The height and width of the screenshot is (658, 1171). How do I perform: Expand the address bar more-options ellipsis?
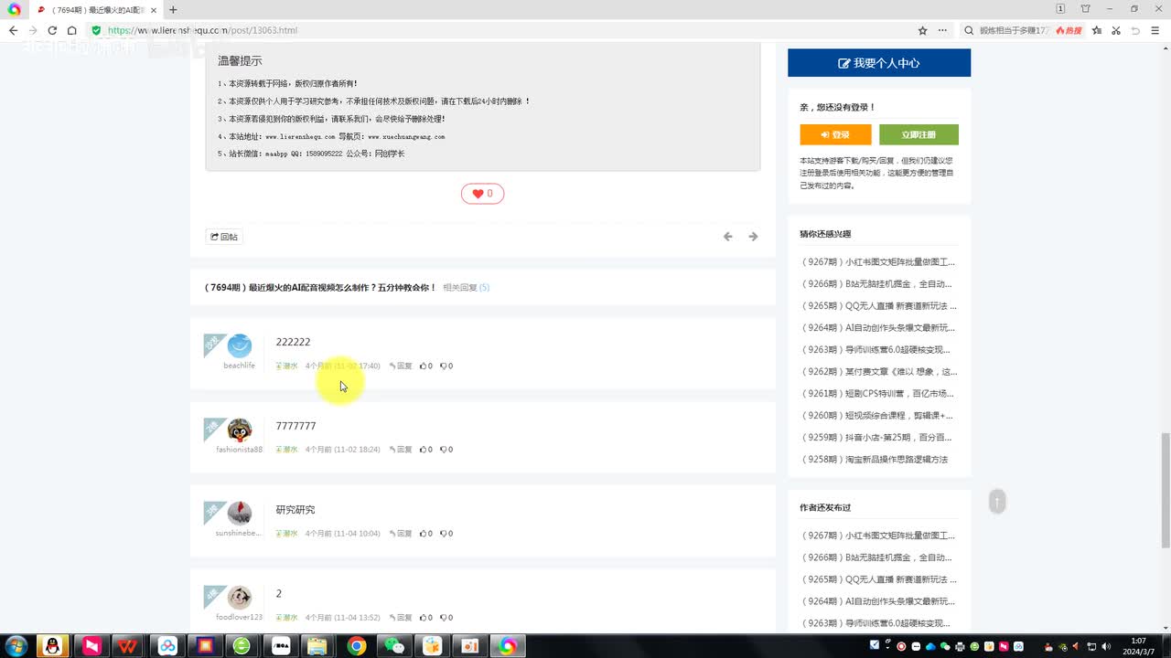(x=942, y=30)
